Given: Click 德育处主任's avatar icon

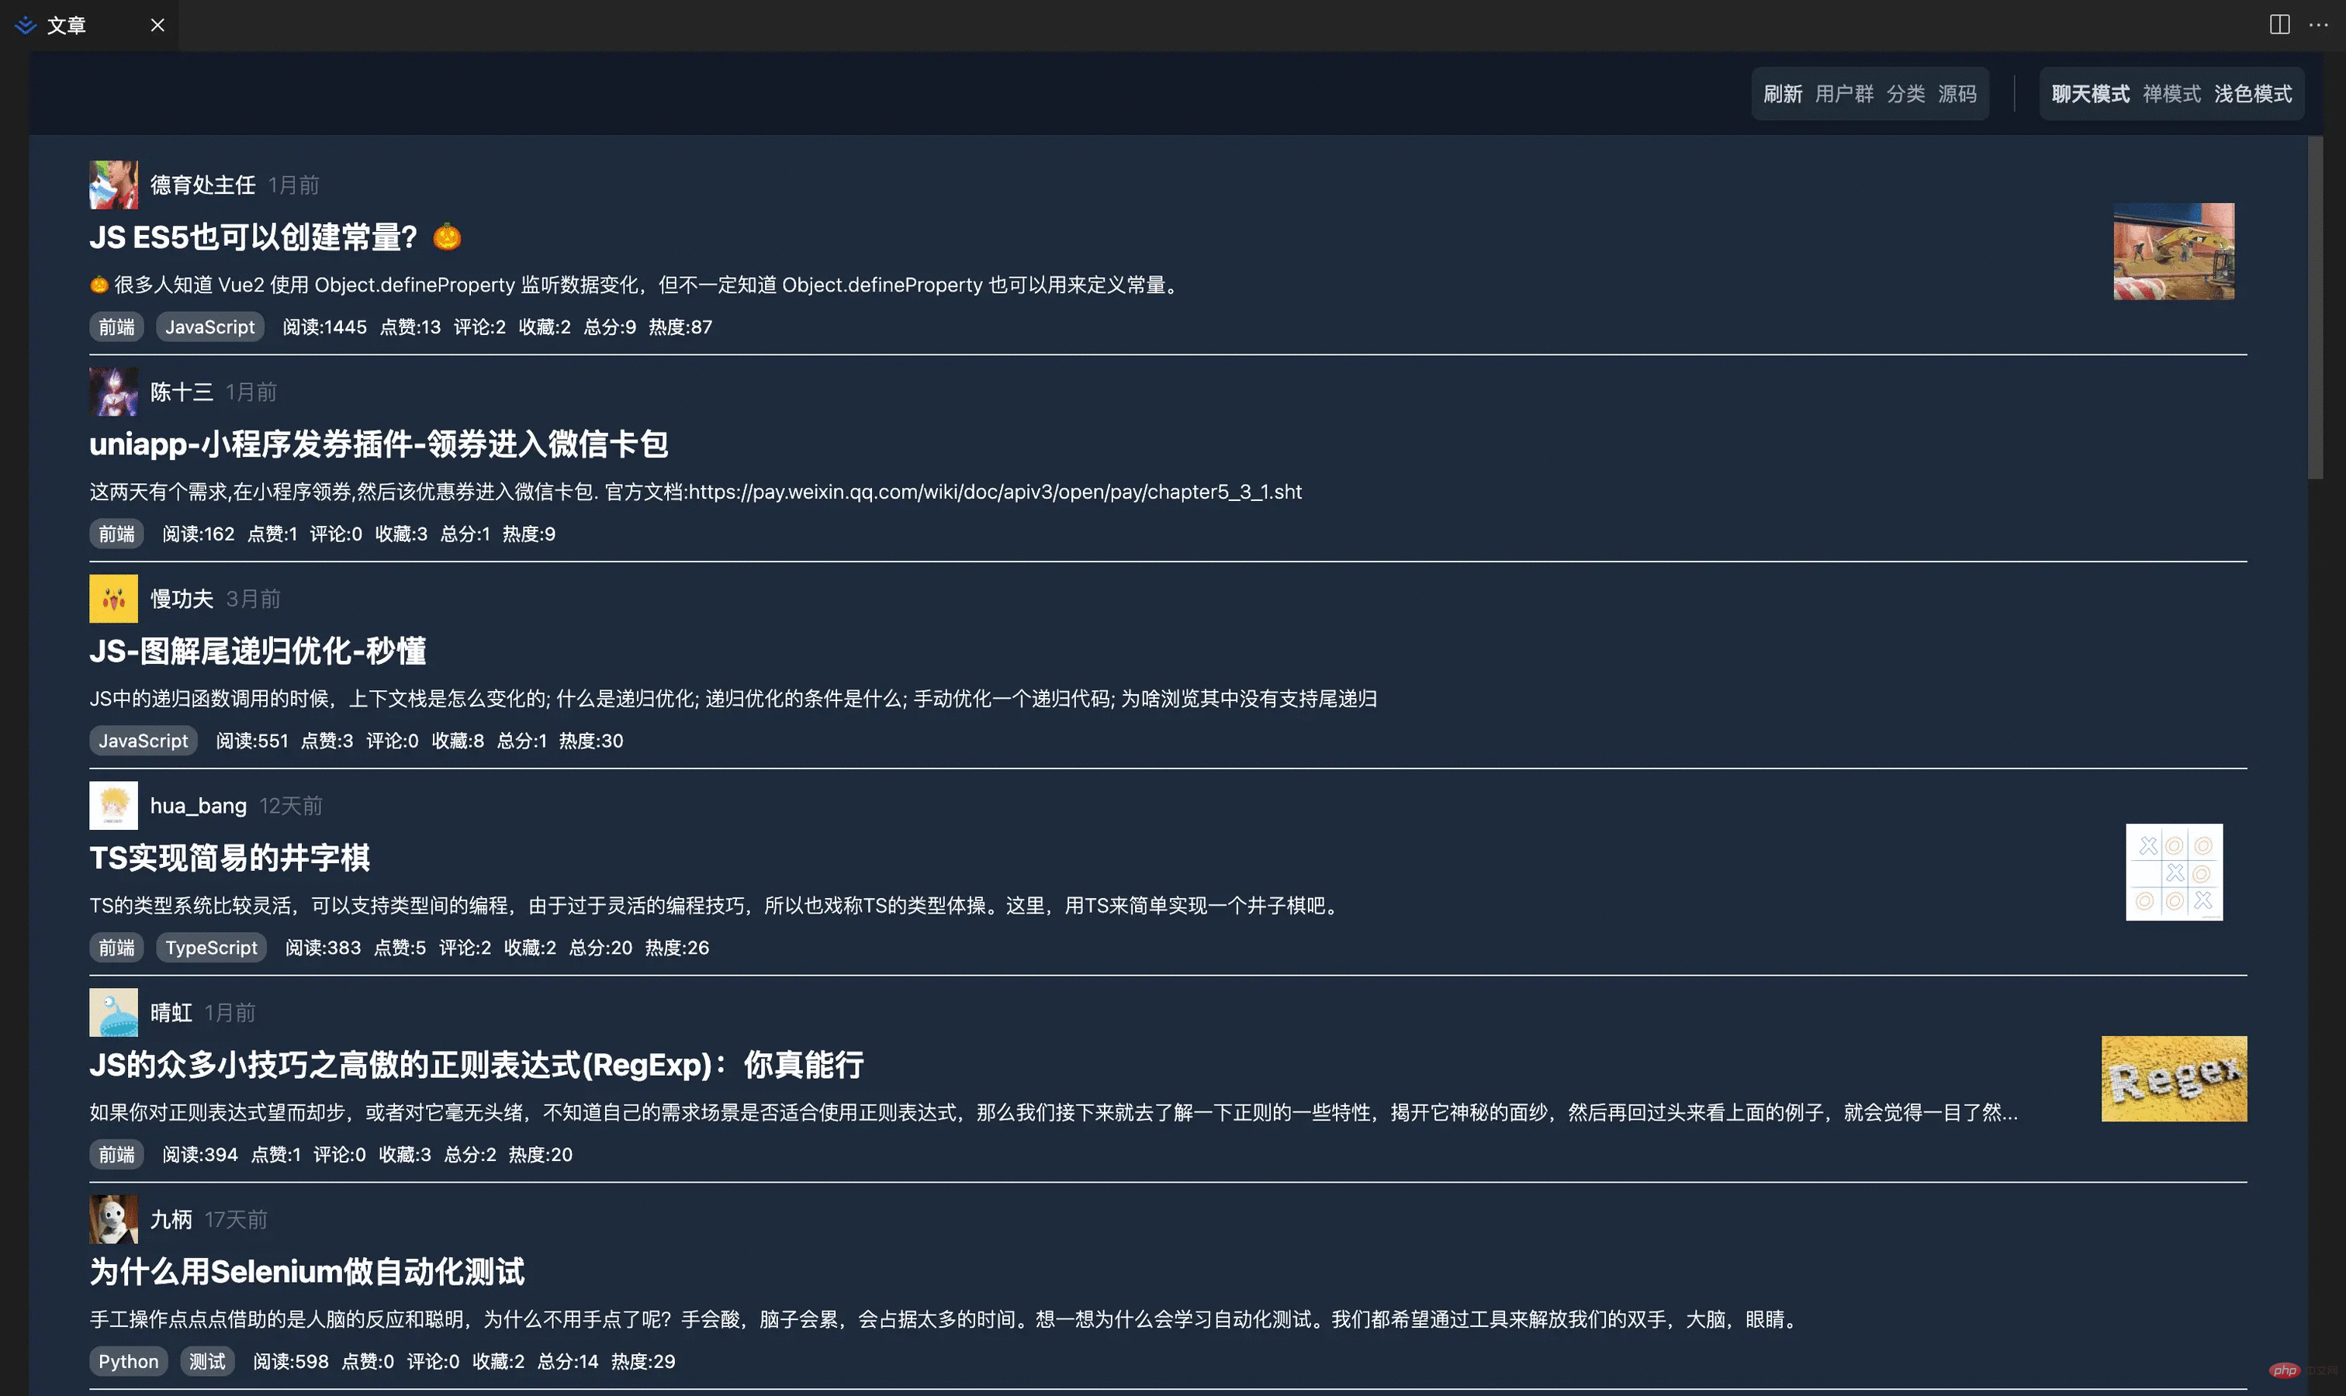Looking at the screenshot, I should (113, 185).
